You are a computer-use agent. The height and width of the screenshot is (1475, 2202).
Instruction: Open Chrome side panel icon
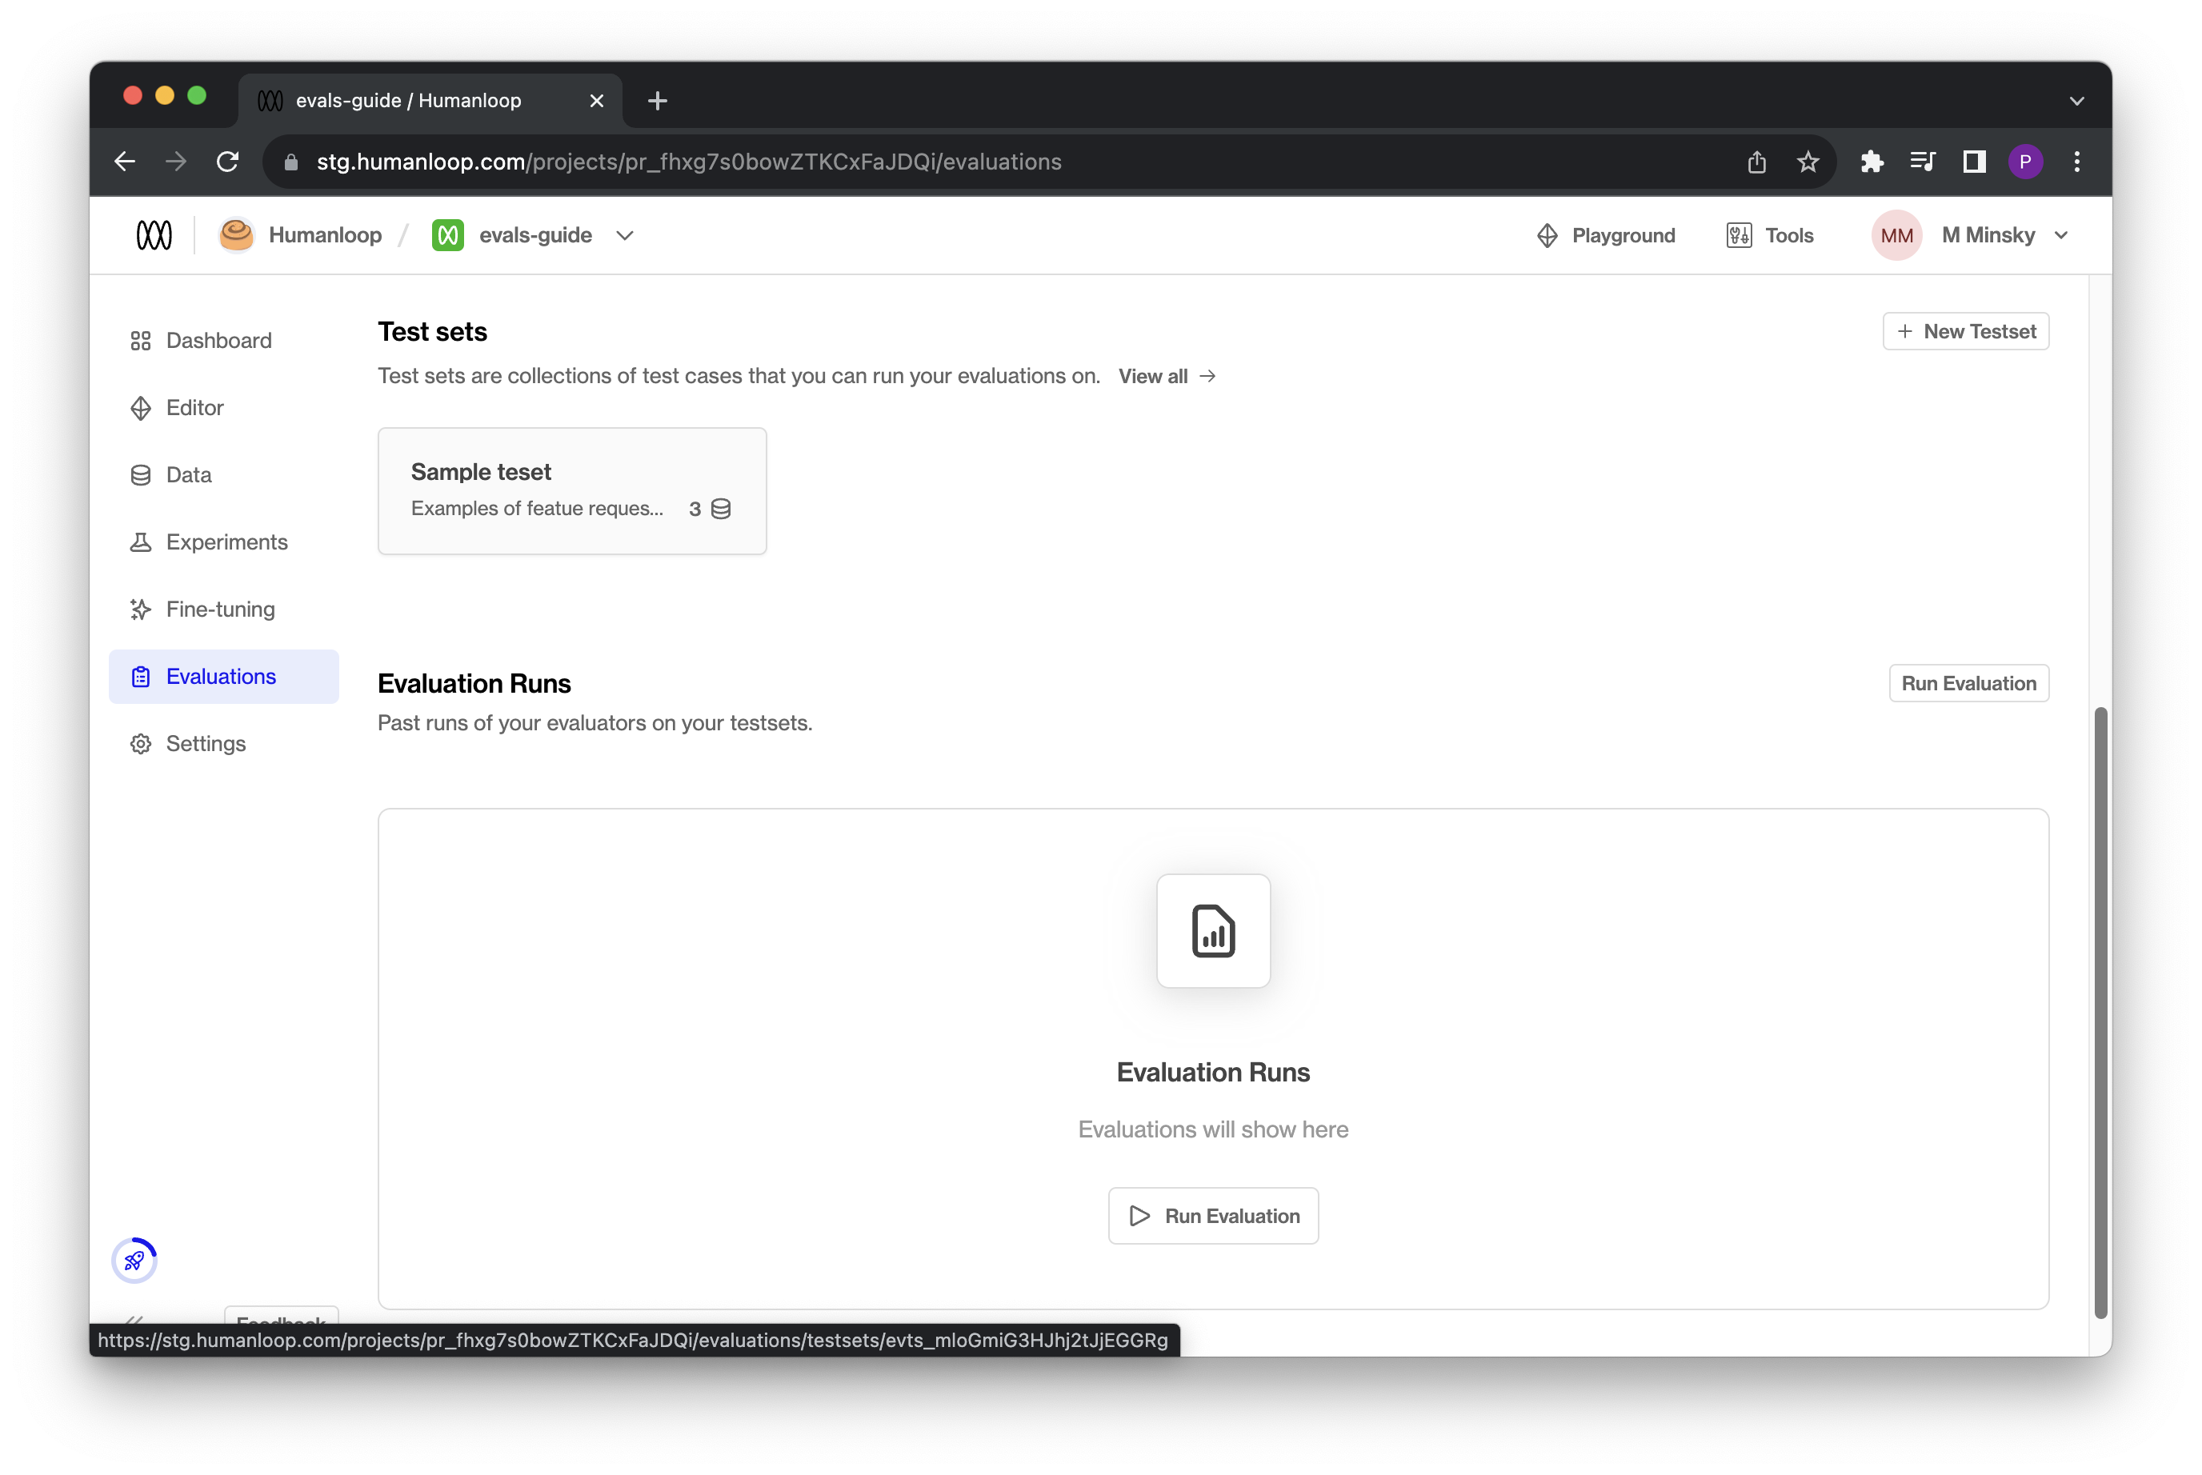[1974, 162]
